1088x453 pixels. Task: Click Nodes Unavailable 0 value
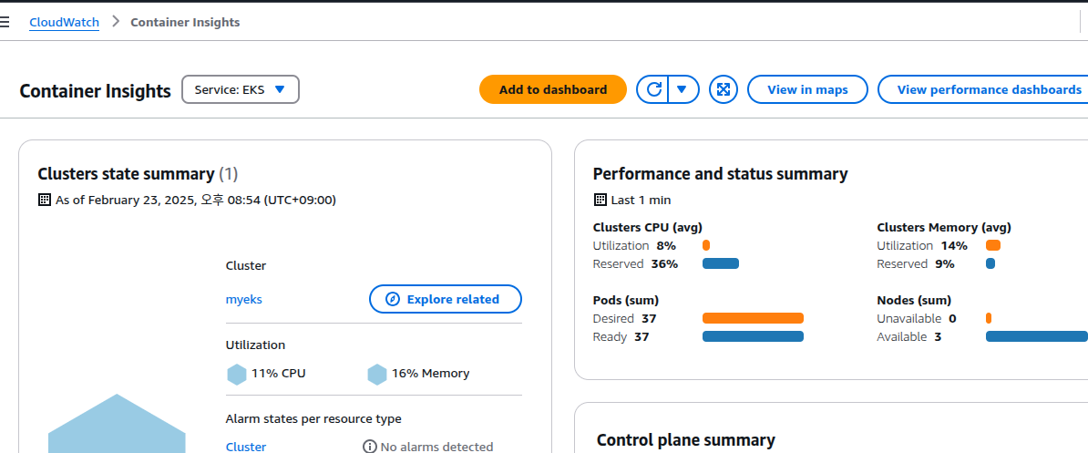953,318
